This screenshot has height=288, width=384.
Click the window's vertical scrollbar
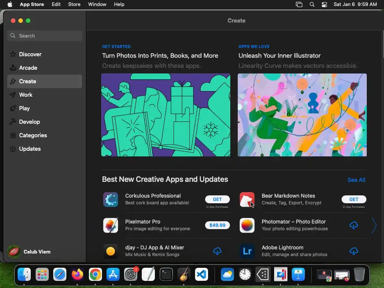tap(382, 44)
